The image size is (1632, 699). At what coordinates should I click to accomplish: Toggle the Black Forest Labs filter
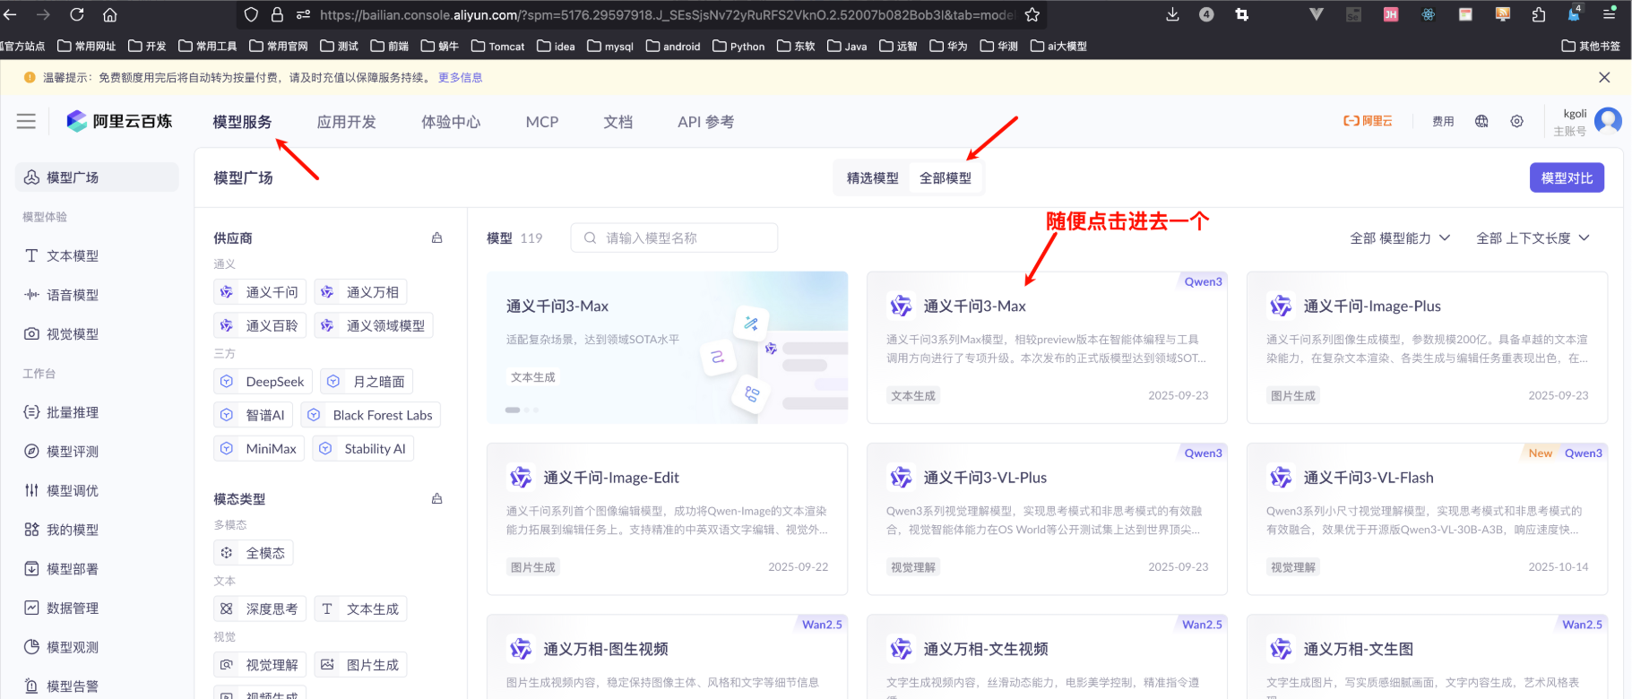coord(370,415)
